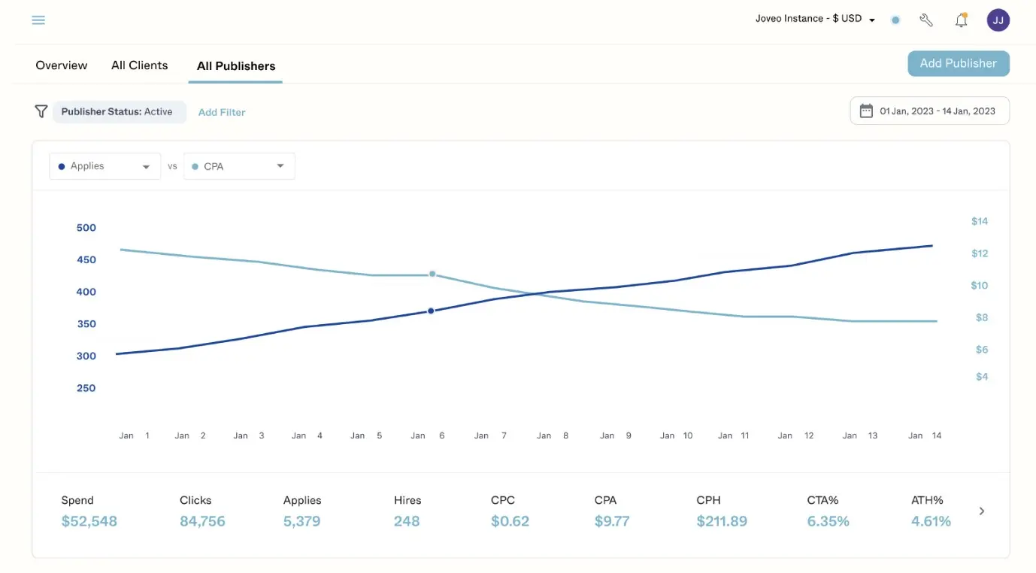Click the Add Filter link
This screenshot has width=1036, height=573.
(x=221, y=111)
